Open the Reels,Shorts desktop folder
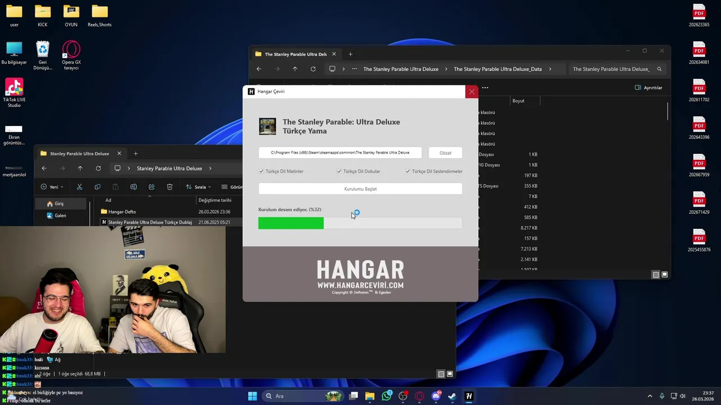 (100, 16)
